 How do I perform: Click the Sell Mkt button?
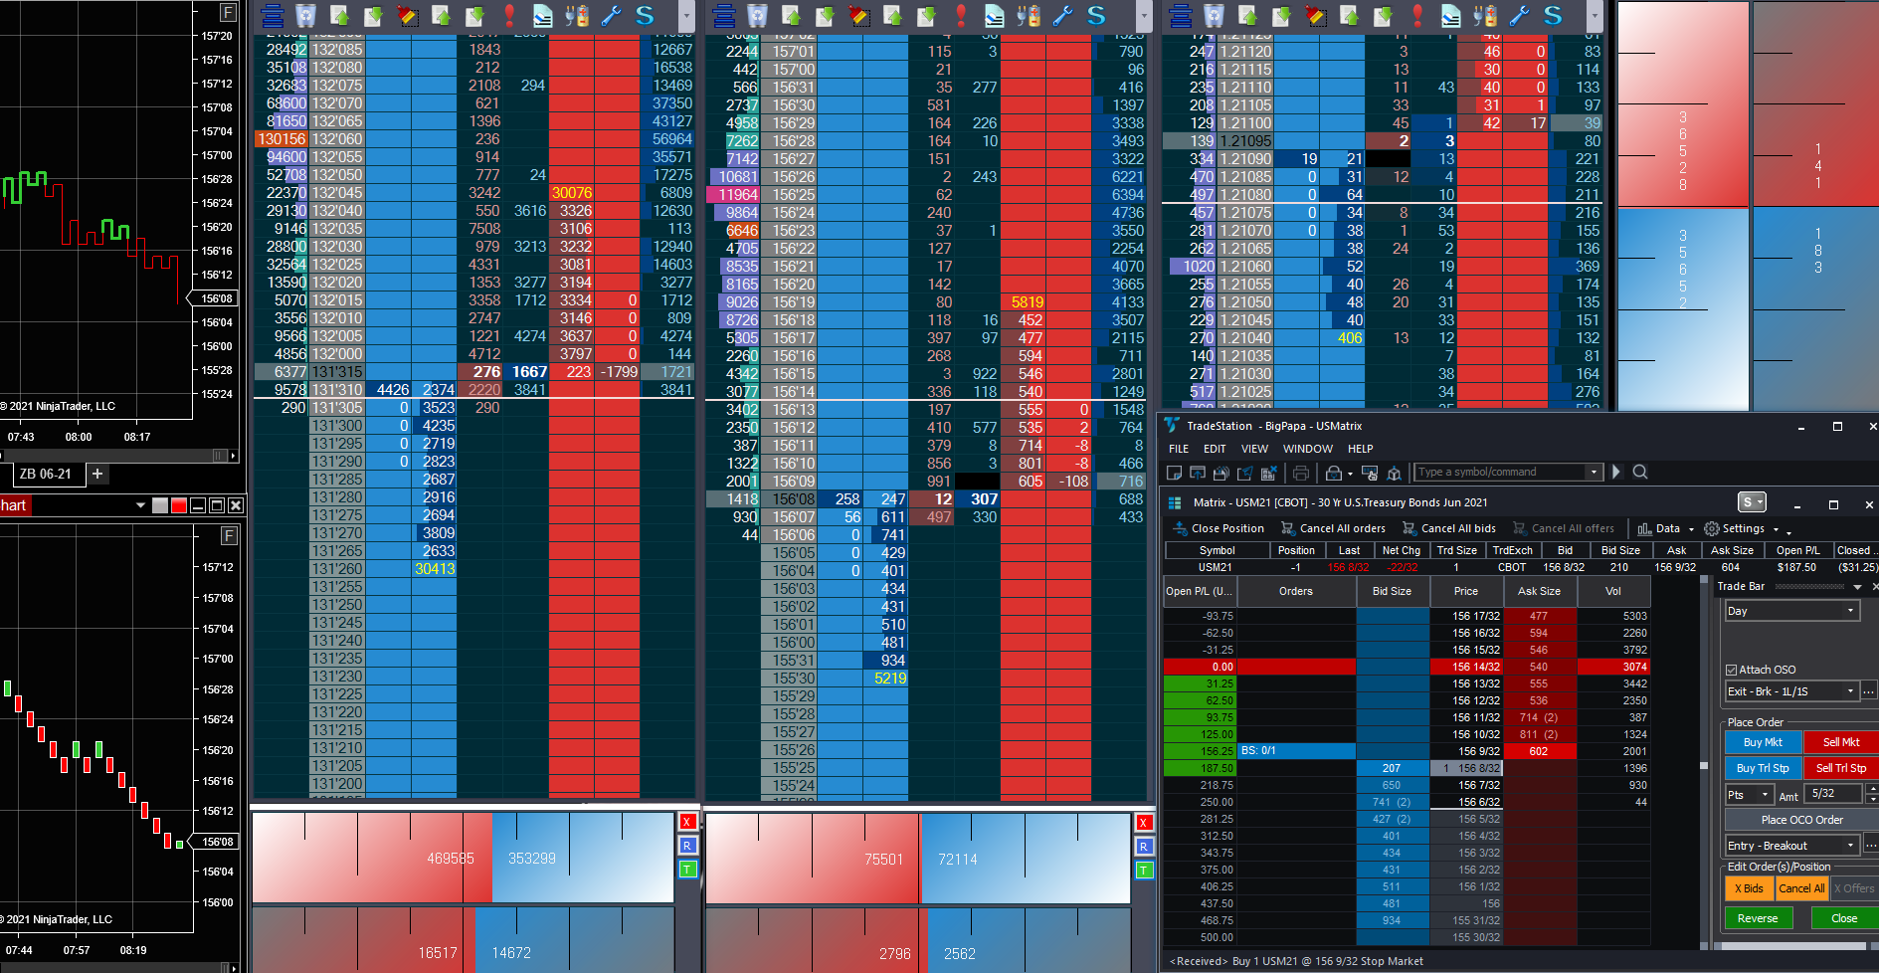(1841, 742)
